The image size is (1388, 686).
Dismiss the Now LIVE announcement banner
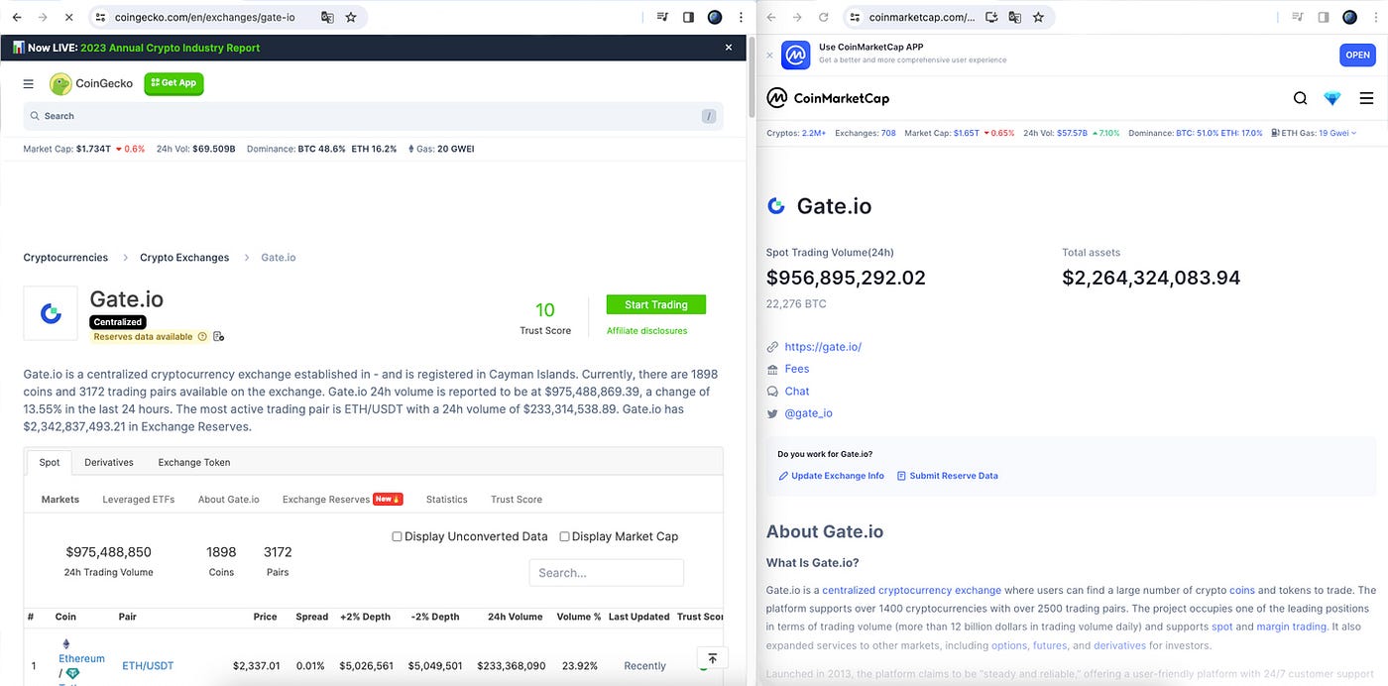(x=729, y=48)
